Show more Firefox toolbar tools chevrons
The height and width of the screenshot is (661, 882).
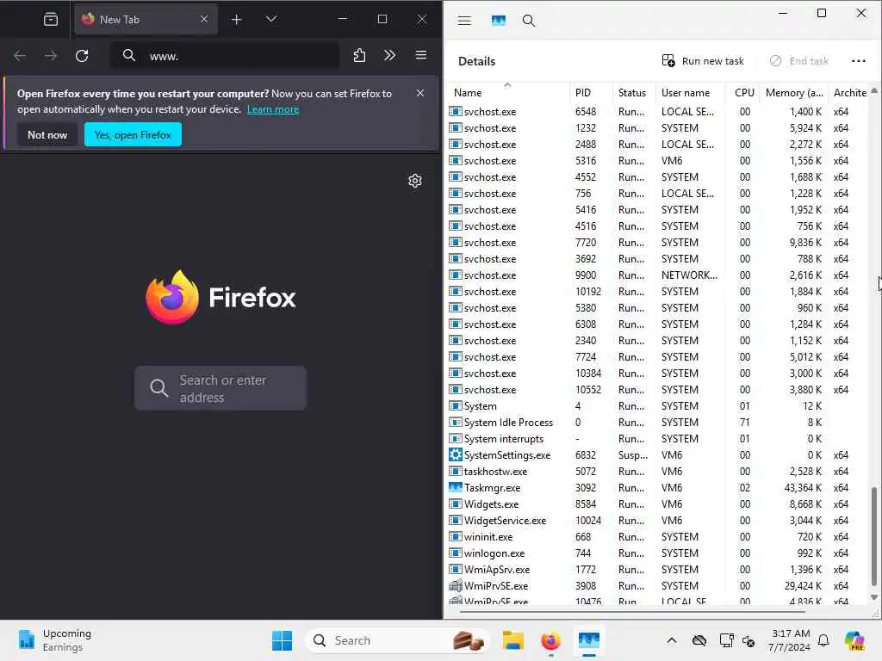[x=390, y=55]
